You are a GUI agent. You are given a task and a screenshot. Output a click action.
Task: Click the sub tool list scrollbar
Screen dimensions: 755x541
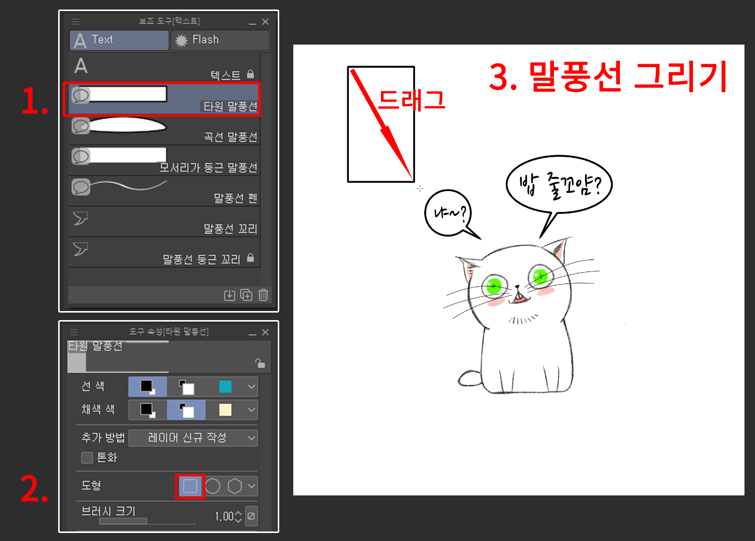266,169
